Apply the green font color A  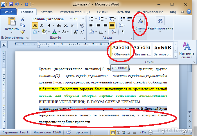pyautogui.click(x=54, y=32)
